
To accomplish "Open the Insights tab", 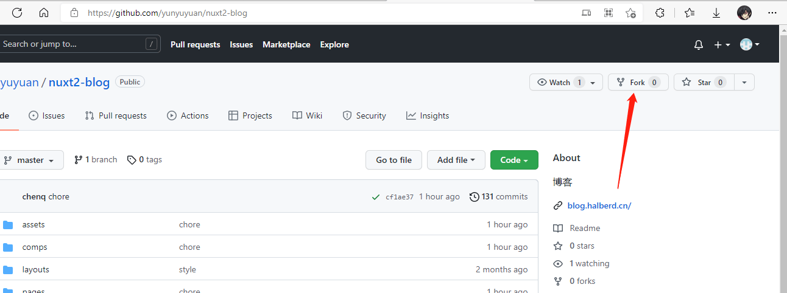I will (x=428, y=115).
